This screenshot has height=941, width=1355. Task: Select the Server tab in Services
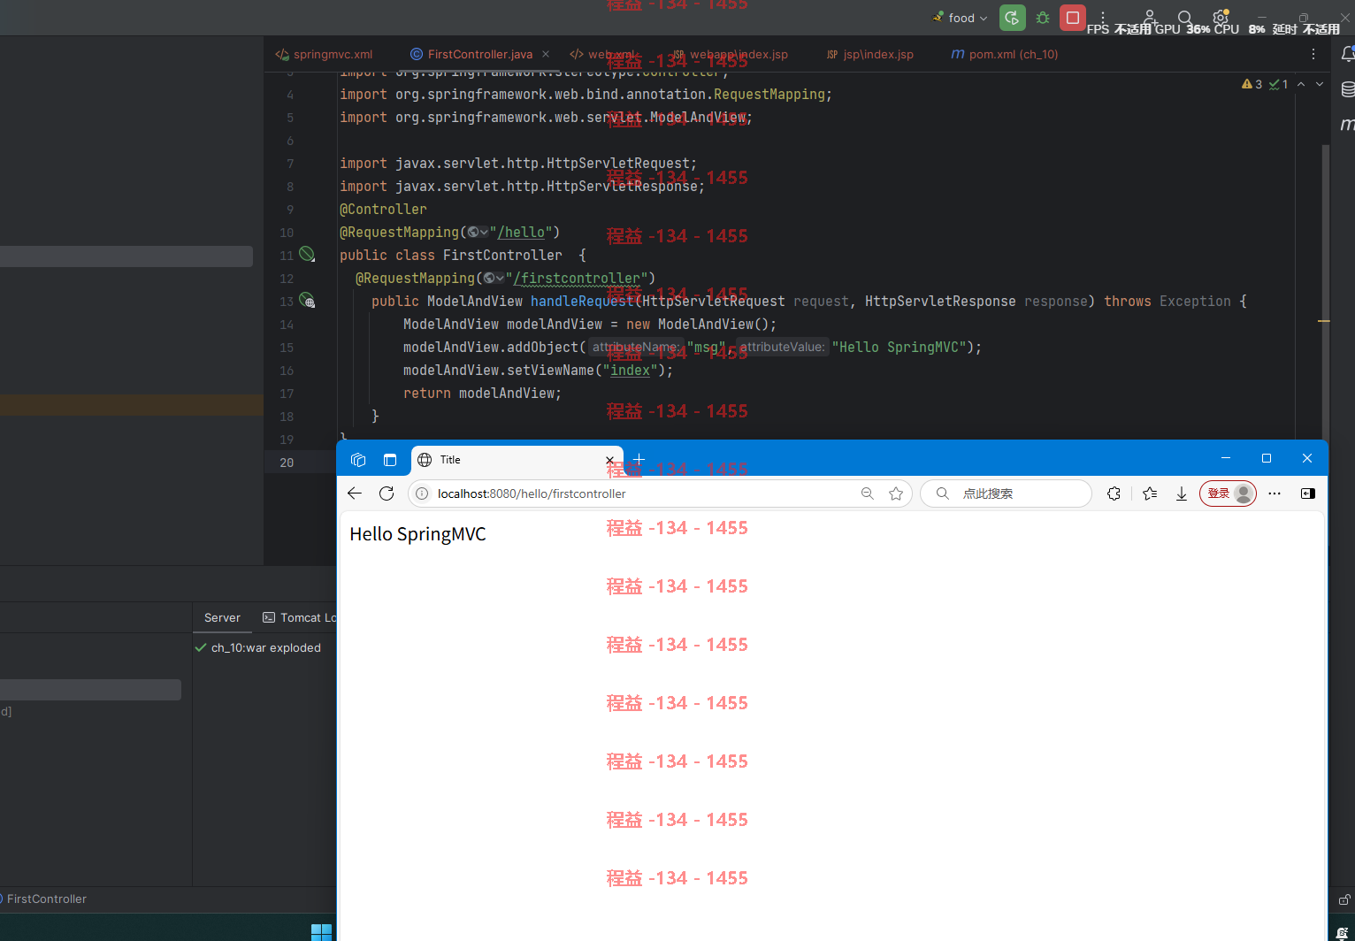(222, 617)
